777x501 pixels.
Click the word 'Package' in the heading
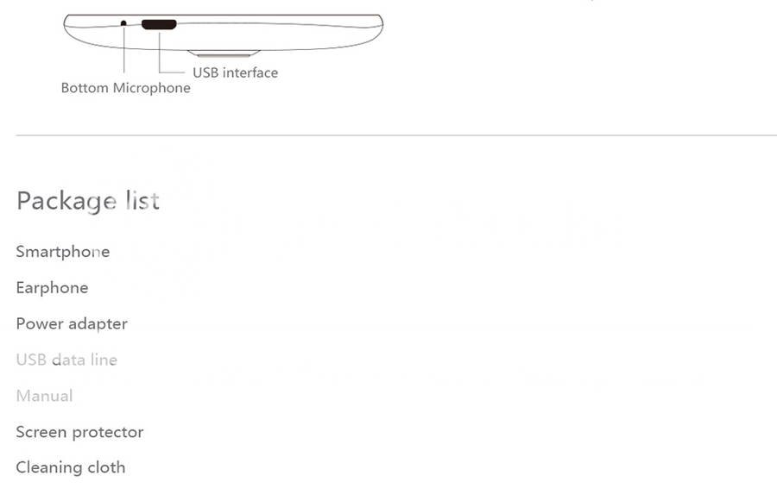click(x=66, y=202)
